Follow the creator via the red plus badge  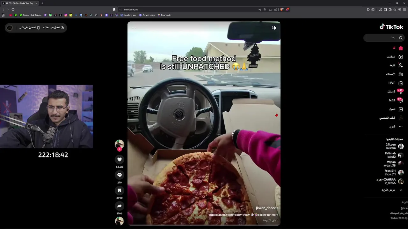click(x=120, y=149)
